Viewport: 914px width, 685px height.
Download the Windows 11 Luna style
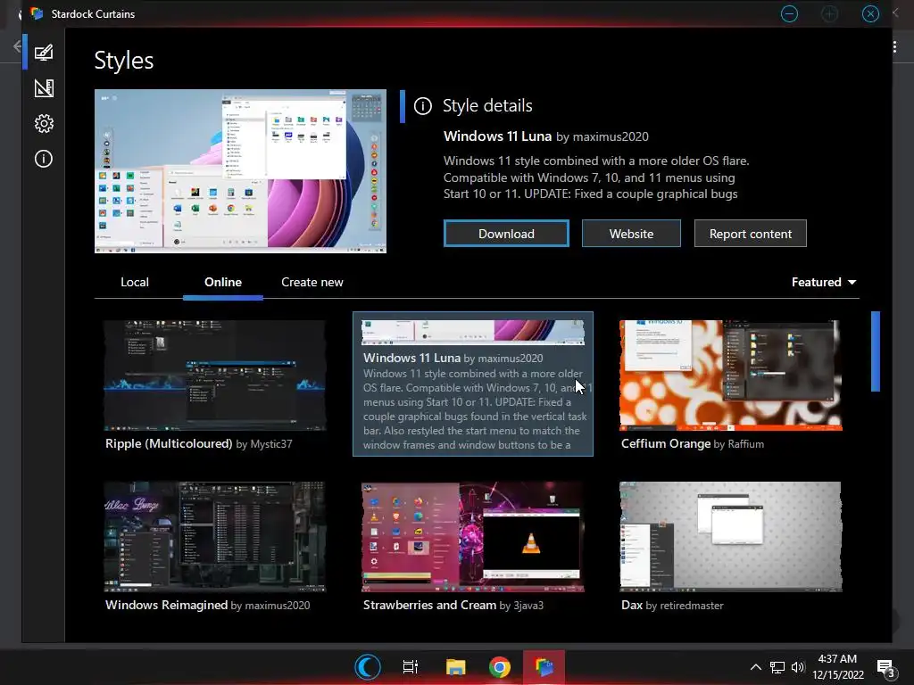[506, 234]
